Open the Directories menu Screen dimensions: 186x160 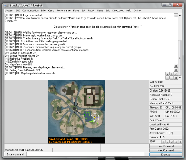(x=118, y=11)
